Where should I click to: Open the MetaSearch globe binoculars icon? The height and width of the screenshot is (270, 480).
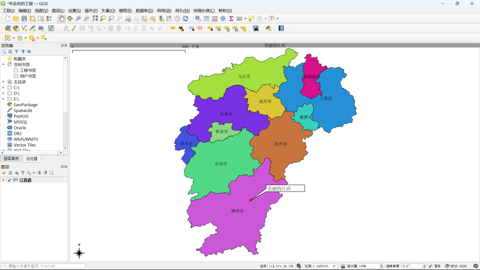(x=256, y=28)
